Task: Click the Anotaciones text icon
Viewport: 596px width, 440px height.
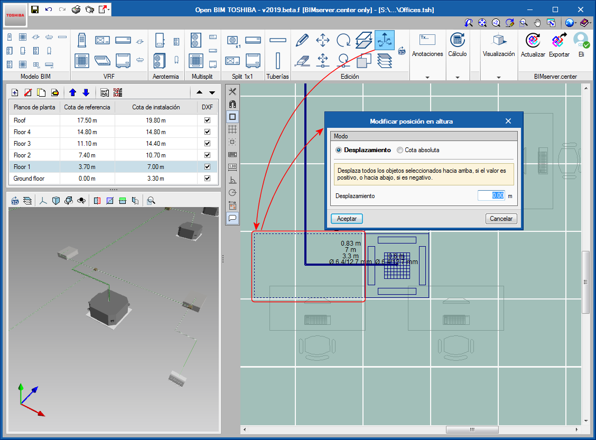Action: pos(427,40)
